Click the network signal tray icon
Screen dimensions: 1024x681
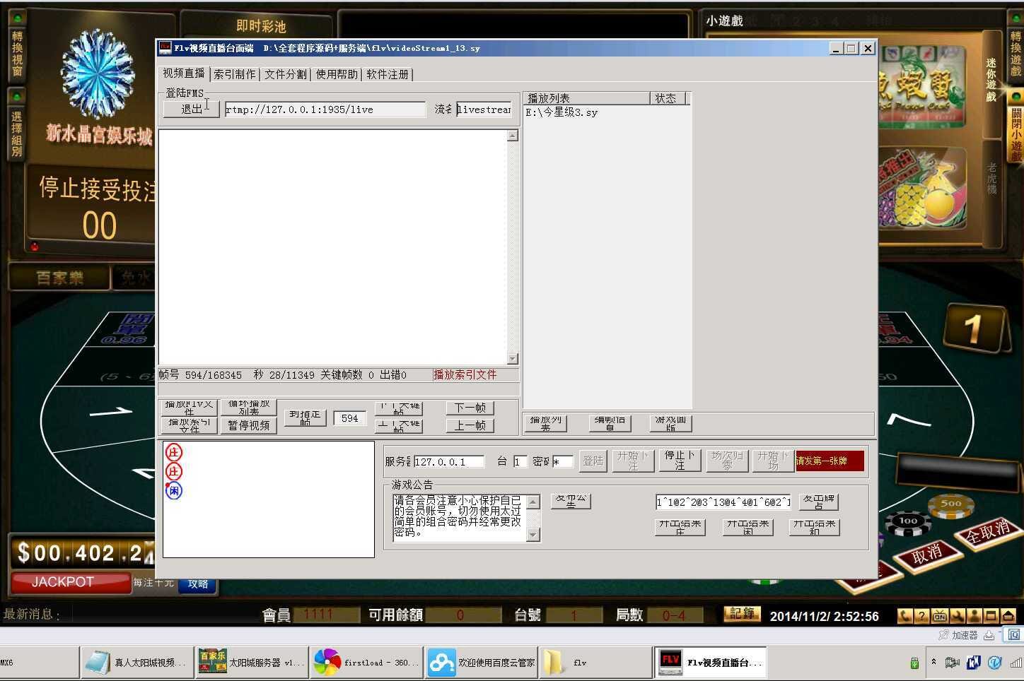tap(1017, 663)
